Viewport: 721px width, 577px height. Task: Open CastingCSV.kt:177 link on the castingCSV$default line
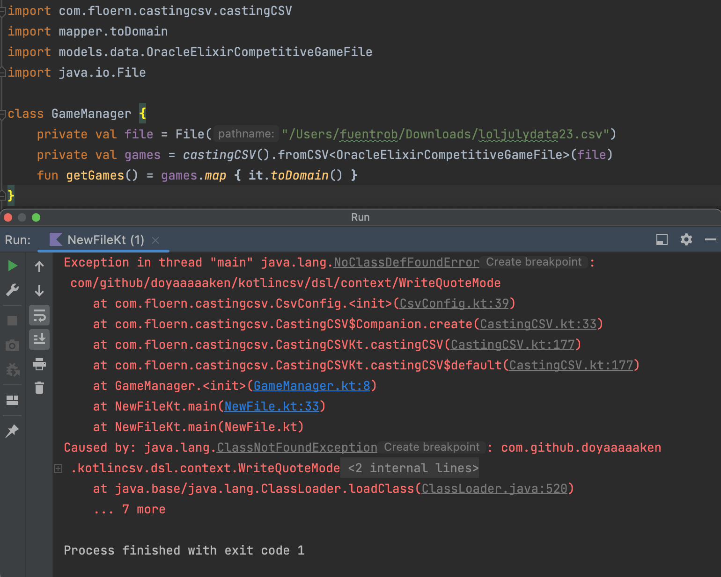point(571,365)
